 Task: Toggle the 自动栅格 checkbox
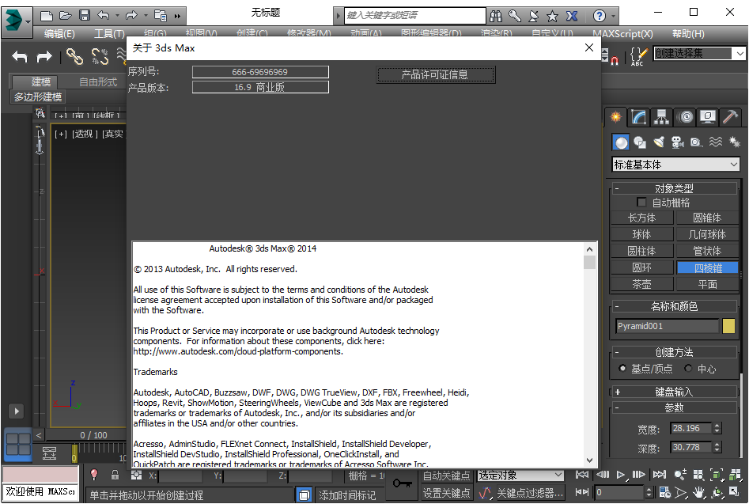click(x=641, y=202)
